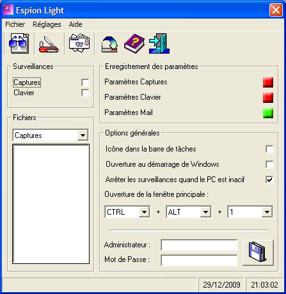Viewport: 286px width, 294px height.
Task: Click the green Paramètres Mail indicator
Action: pyautogui.click(x=268, y=113)
